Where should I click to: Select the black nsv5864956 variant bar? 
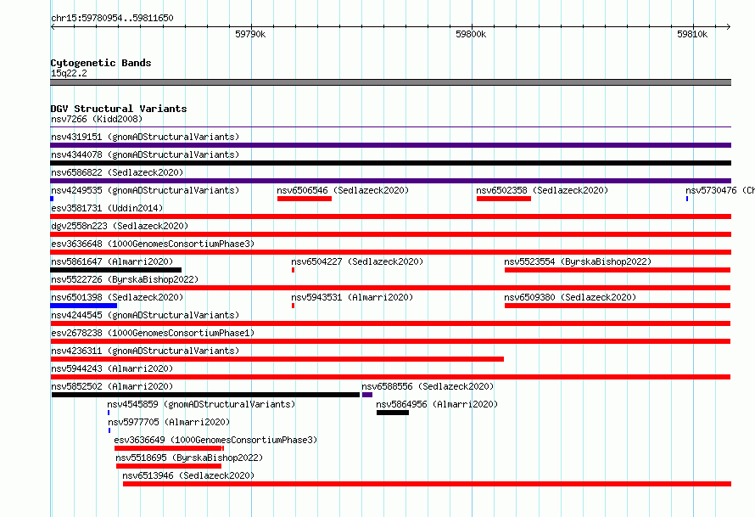tap(393, 413)
